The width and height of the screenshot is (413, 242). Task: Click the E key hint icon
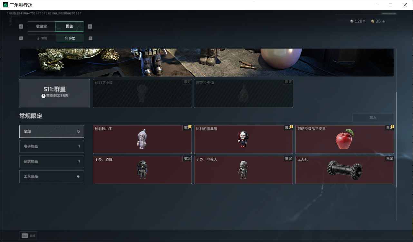point(90,26)
